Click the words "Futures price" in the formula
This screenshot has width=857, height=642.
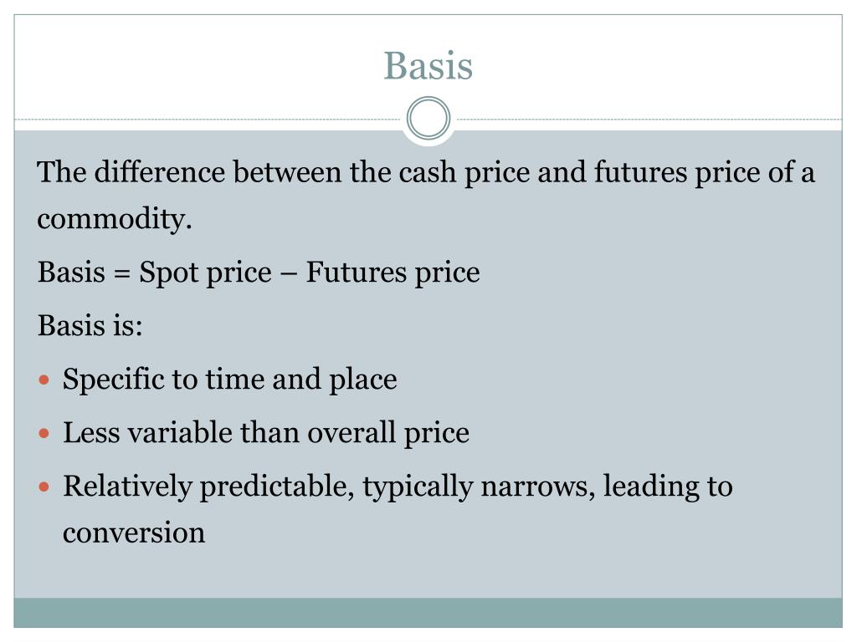coord(393,273)
